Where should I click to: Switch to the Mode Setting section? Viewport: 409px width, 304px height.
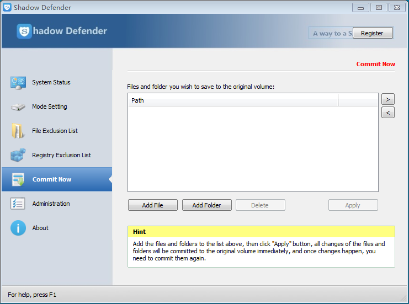50,107
